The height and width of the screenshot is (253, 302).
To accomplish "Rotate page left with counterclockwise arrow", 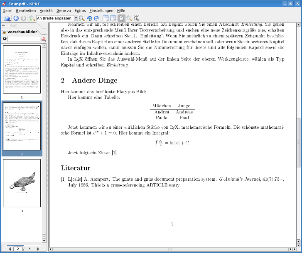I will [89, 18].
